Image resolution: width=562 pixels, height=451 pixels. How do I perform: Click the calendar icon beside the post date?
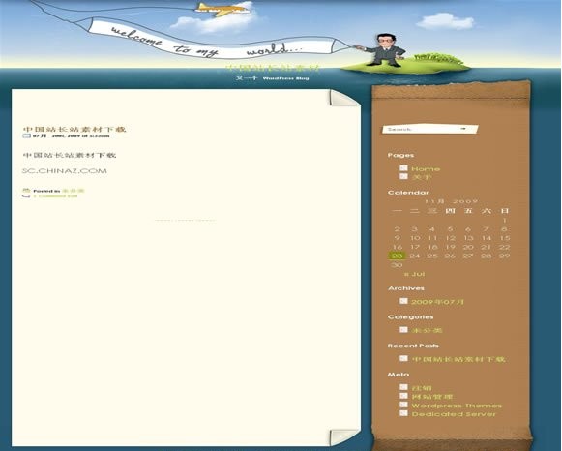[26, 135]
